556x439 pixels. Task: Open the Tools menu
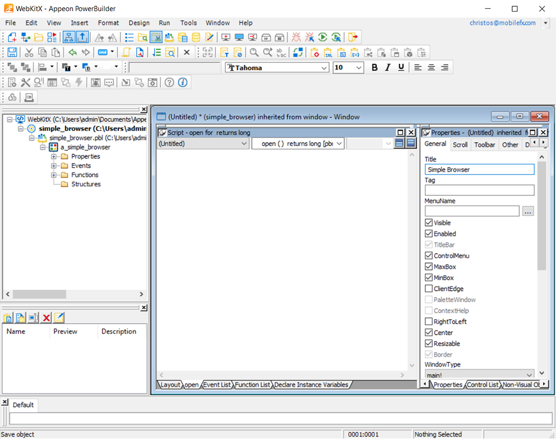pos(188,23)
